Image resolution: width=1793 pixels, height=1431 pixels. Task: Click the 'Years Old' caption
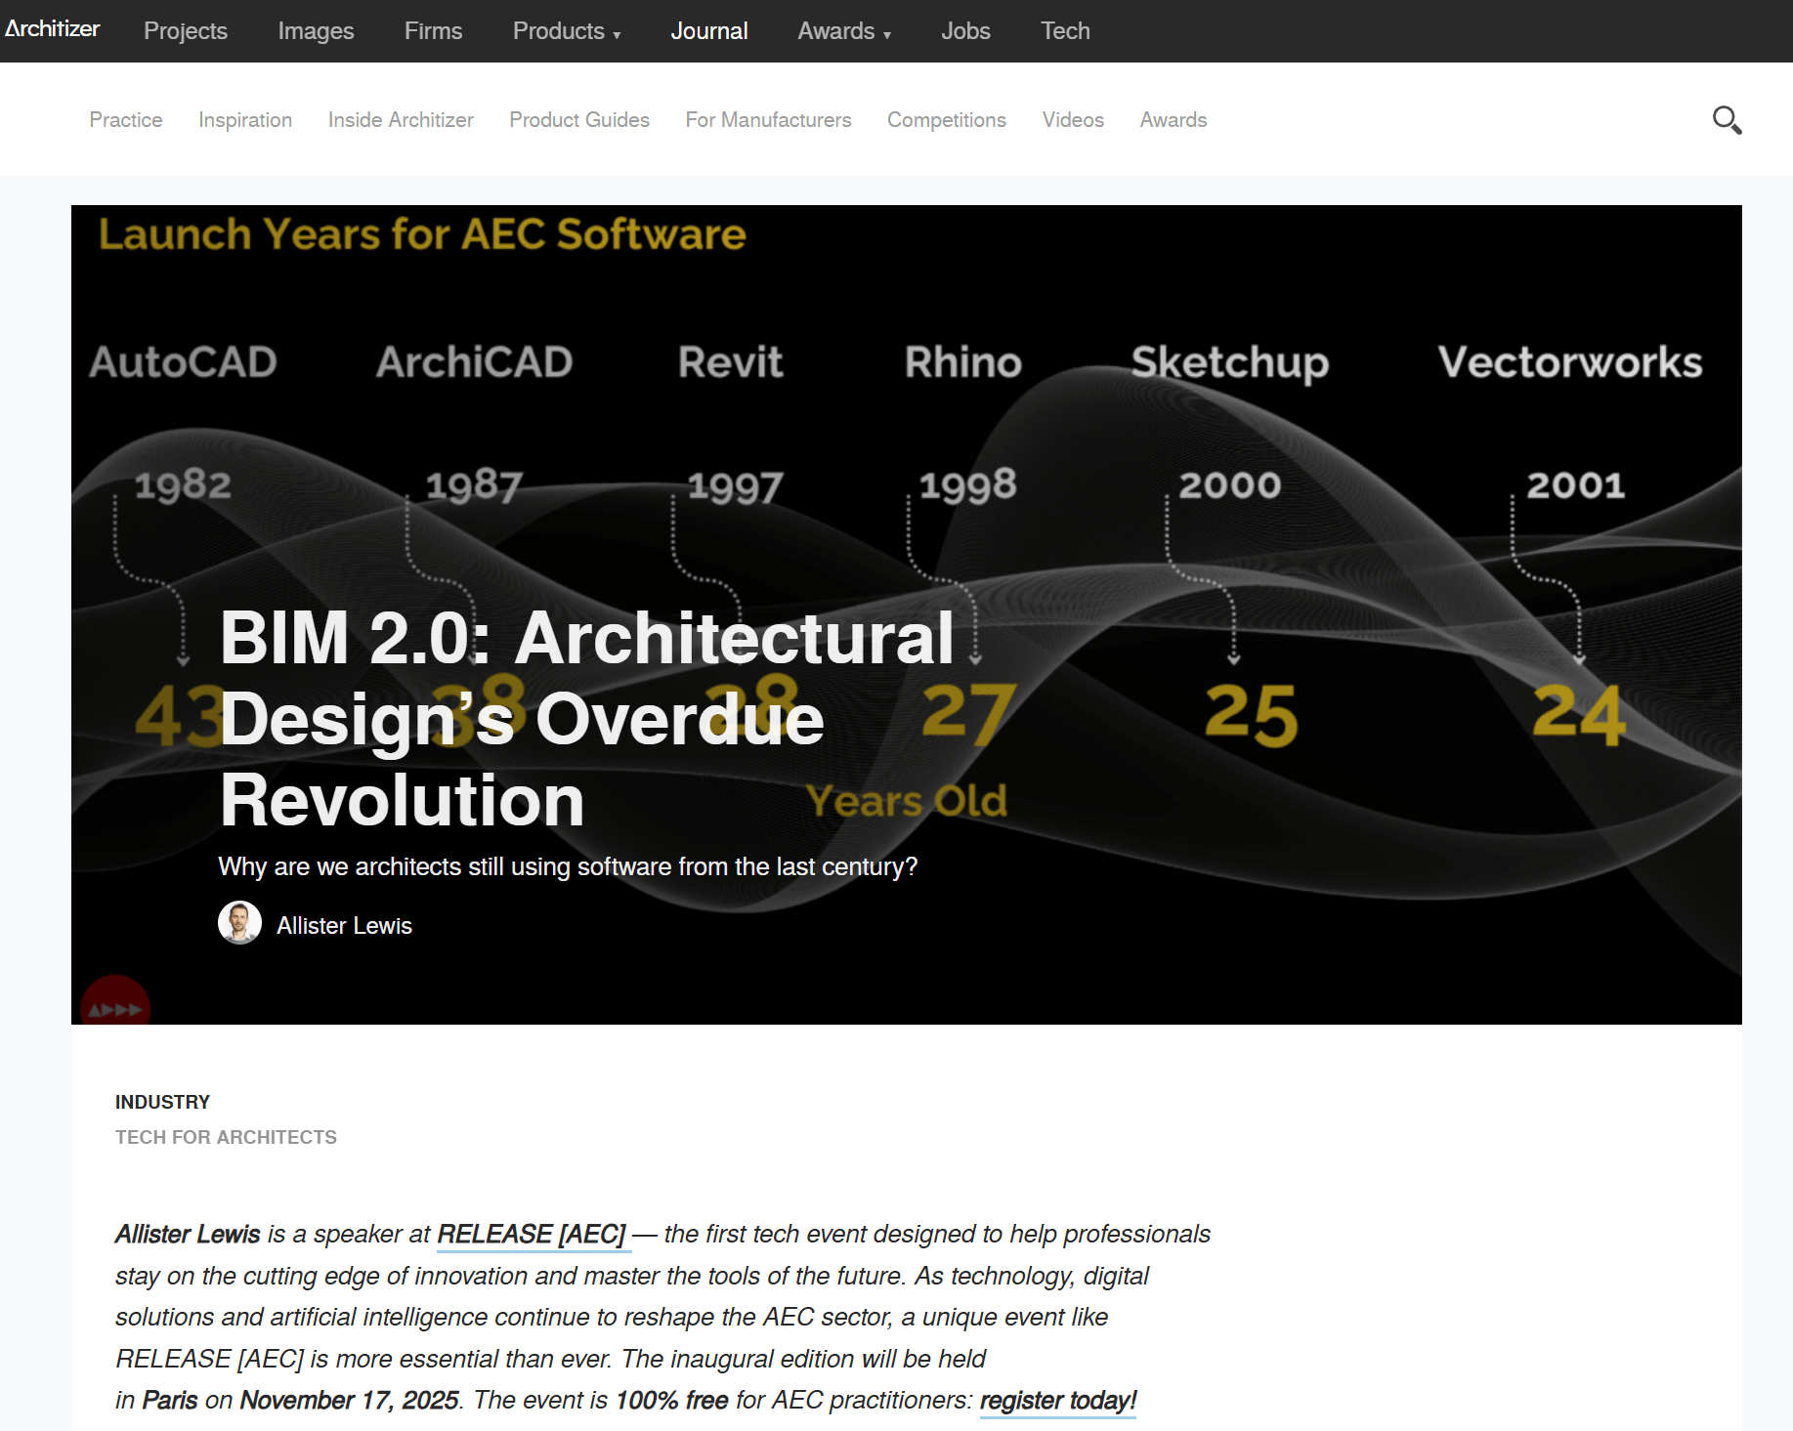(x=907, y=801)
